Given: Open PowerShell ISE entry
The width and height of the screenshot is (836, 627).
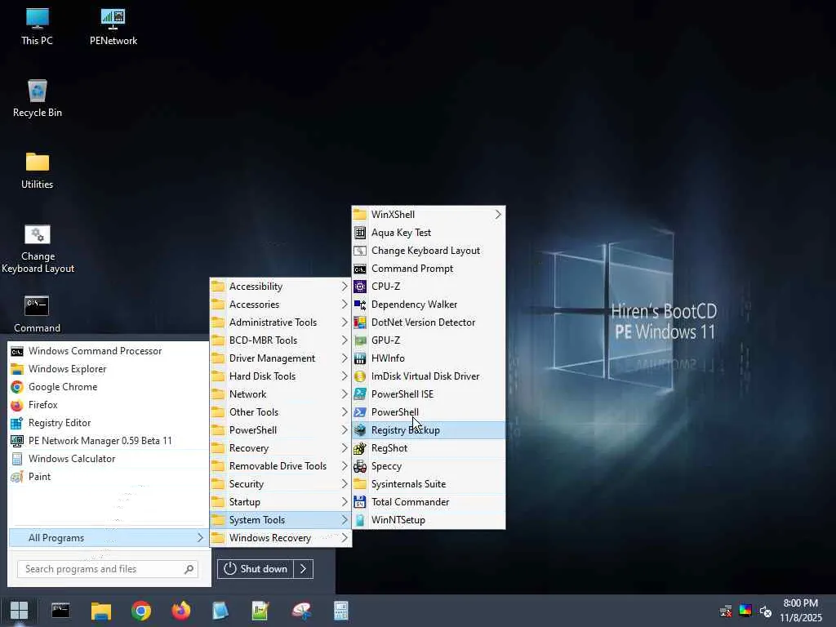Looking at the screenshot, I should 428,394.
